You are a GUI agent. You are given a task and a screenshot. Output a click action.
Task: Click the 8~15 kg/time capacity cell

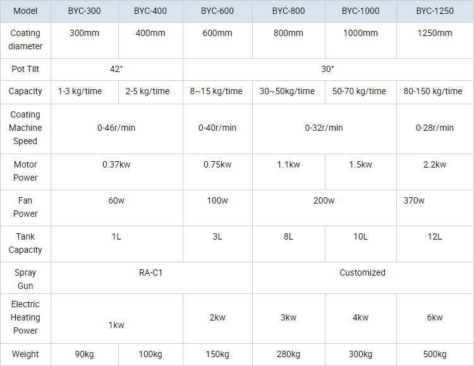(217, 91)
